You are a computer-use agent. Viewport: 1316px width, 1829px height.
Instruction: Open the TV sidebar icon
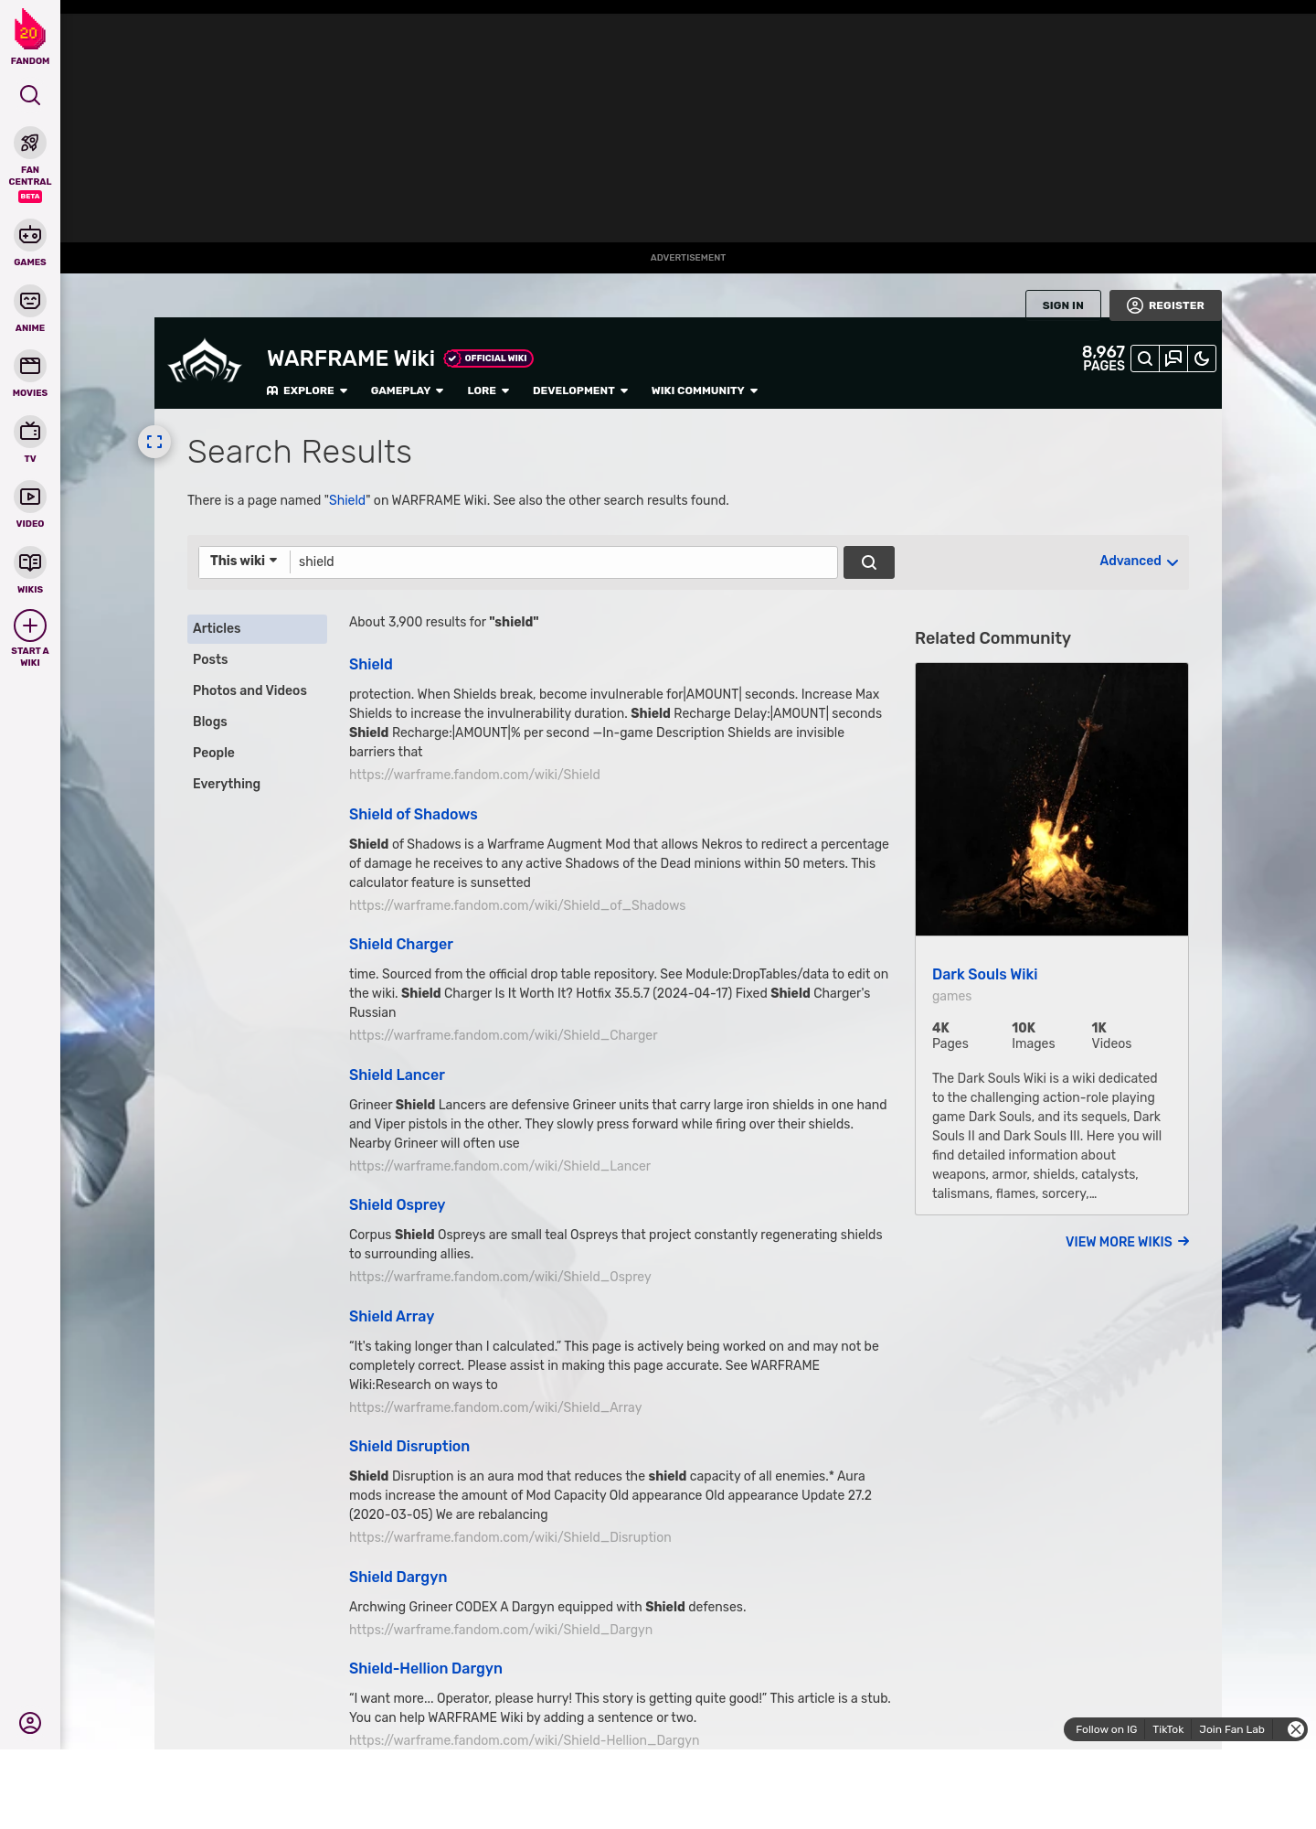(30, 432)
